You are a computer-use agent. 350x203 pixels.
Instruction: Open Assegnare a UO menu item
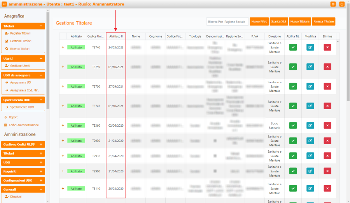click(x=20, y=83)
